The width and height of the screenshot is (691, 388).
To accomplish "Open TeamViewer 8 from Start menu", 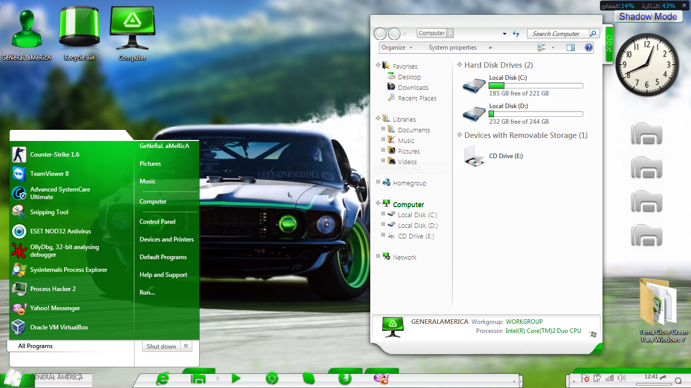I will [x=49, y=174].
